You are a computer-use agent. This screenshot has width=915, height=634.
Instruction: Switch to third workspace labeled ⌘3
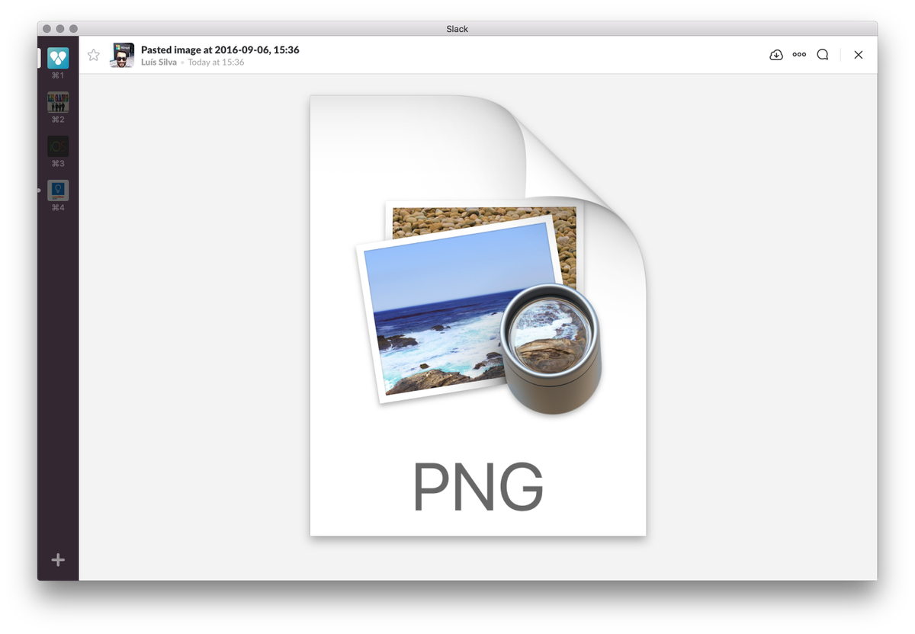[58, 146]
